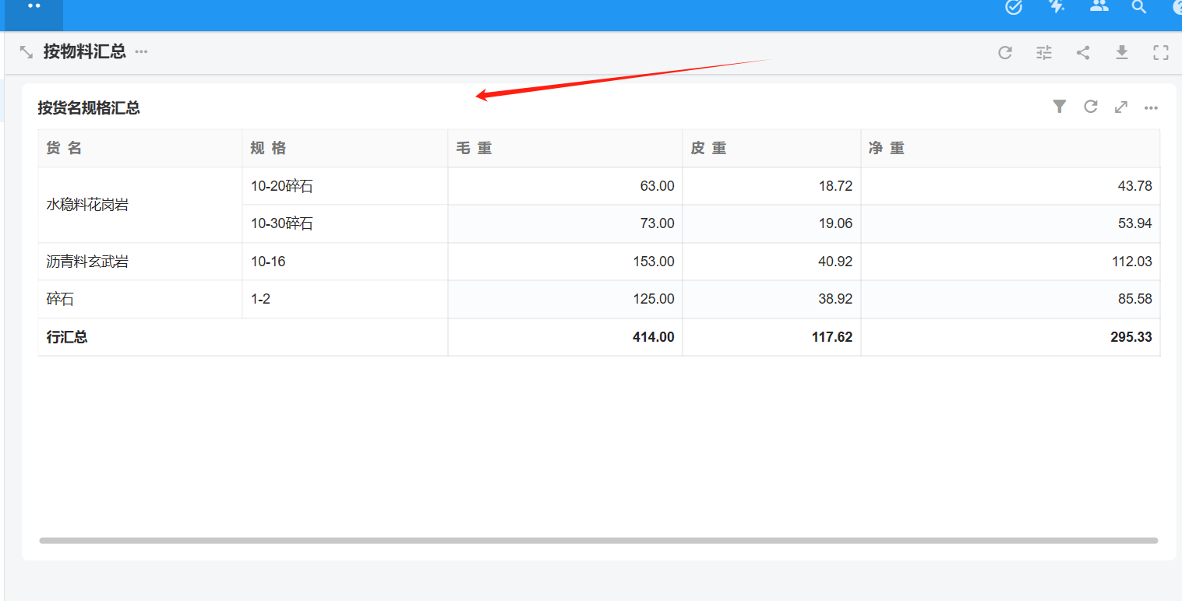Screen dimensions: 1182x601
Task: Click the checkmark circle icon in top bar
Action: tap(1014, 8)
